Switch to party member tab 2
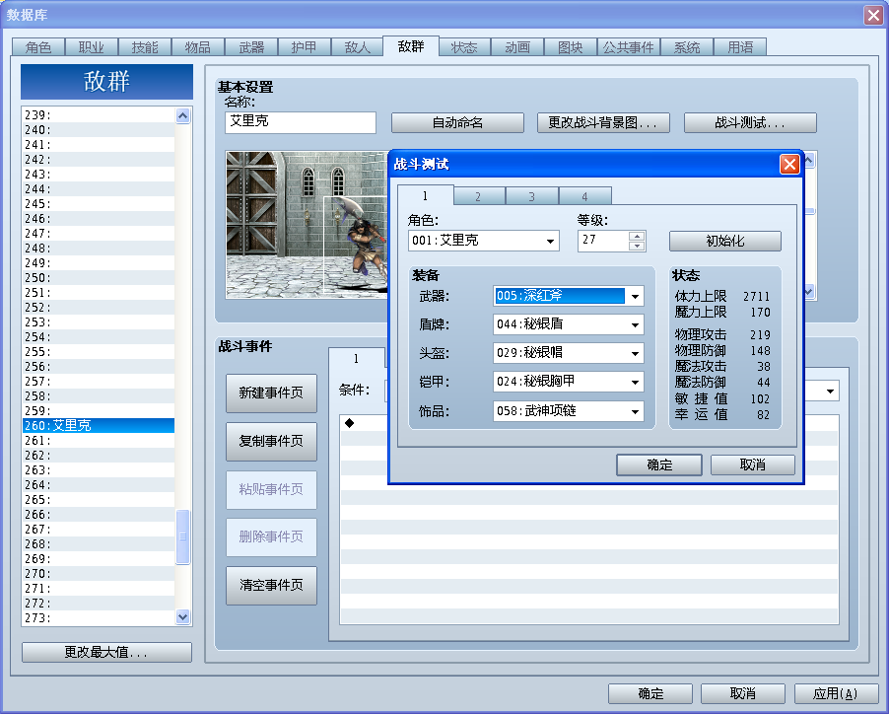This screenshot has width=889, height=714. (478, 196)
